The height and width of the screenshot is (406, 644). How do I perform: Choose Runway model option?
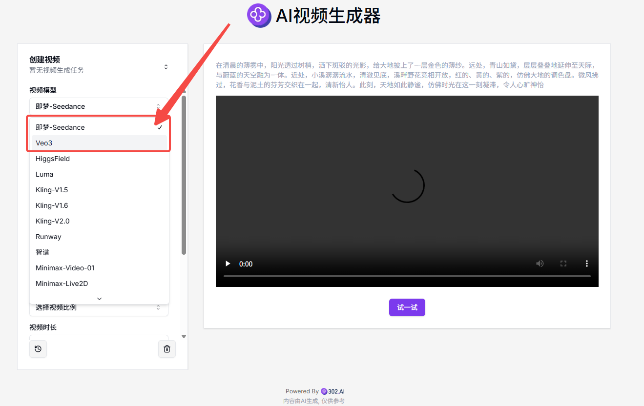pyautogui.click(x=100, y=237)
